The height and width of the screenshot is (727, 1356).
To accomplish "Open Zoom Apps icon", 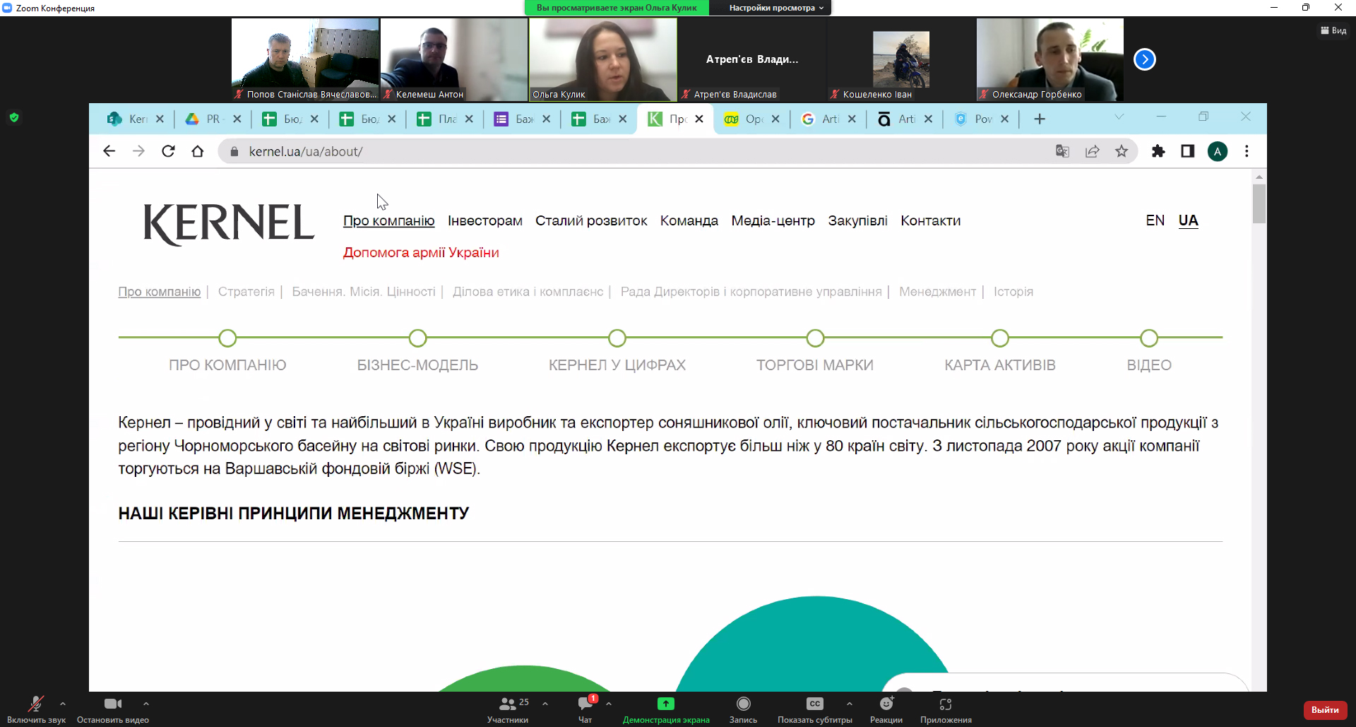I will point(946,704).
